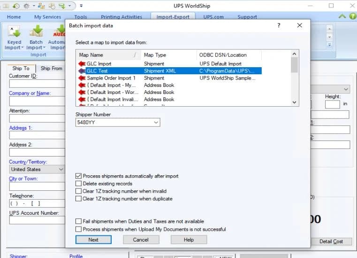This screenshot has width=357, height=258.
Task: Sort the list by the Map Name column header
Action: coord(108,55)
